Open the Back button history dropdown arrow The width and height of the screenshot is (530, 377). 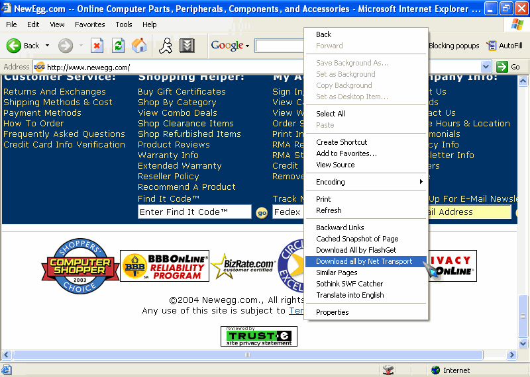[x=47, y=46]
